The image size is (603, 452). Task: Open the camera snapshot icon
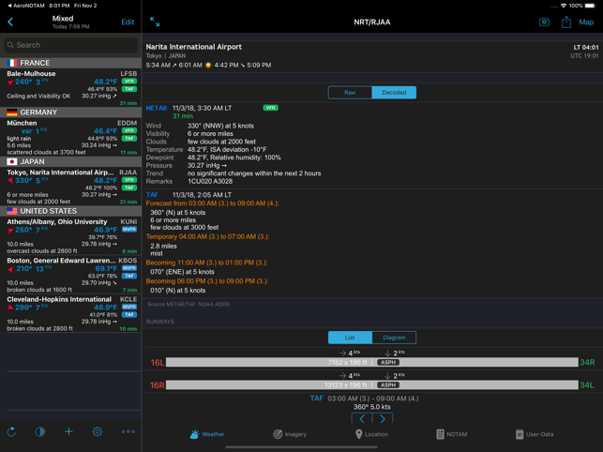(544, 22)
